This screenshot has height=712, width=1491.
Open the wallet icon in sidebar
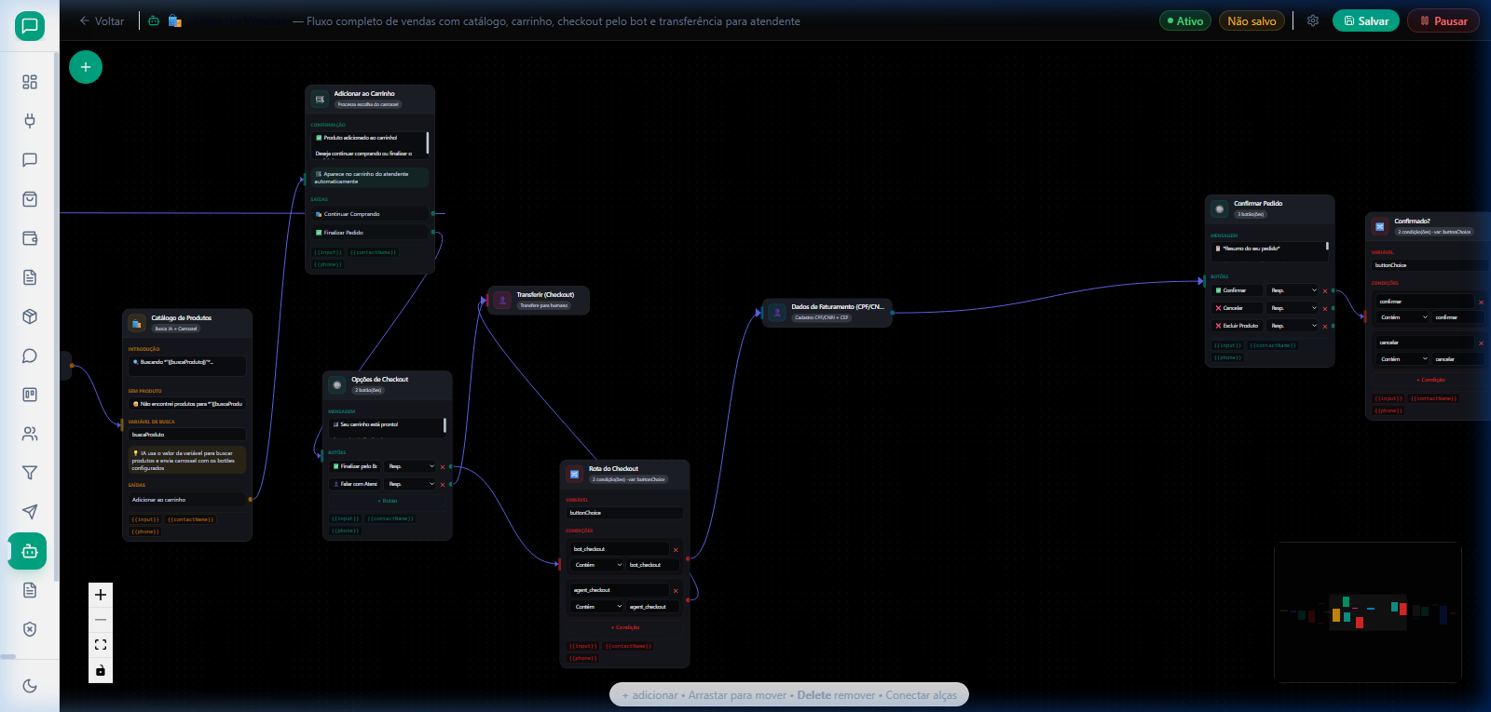tap(30, 238)
